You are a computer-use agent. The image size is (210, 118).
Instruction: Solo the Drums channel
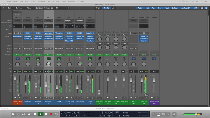pyautogui.click(x=92, y=98)
